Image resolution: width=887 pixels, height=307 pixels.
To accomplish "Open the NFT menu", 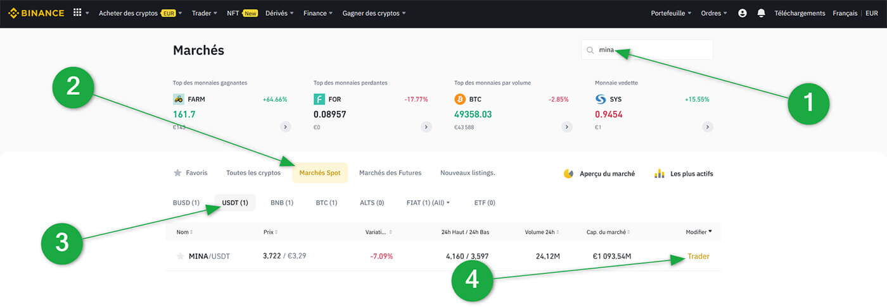I will click(242, 13).
